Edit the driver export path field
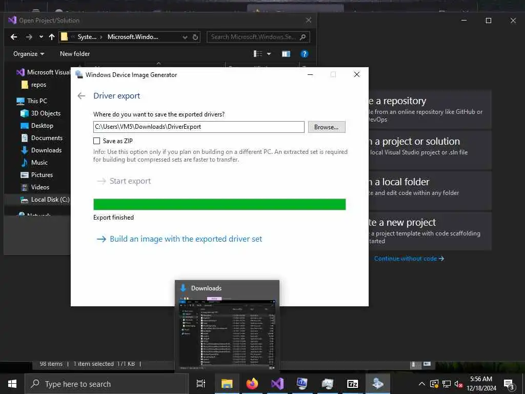525x394 pixels. [198, 127]
